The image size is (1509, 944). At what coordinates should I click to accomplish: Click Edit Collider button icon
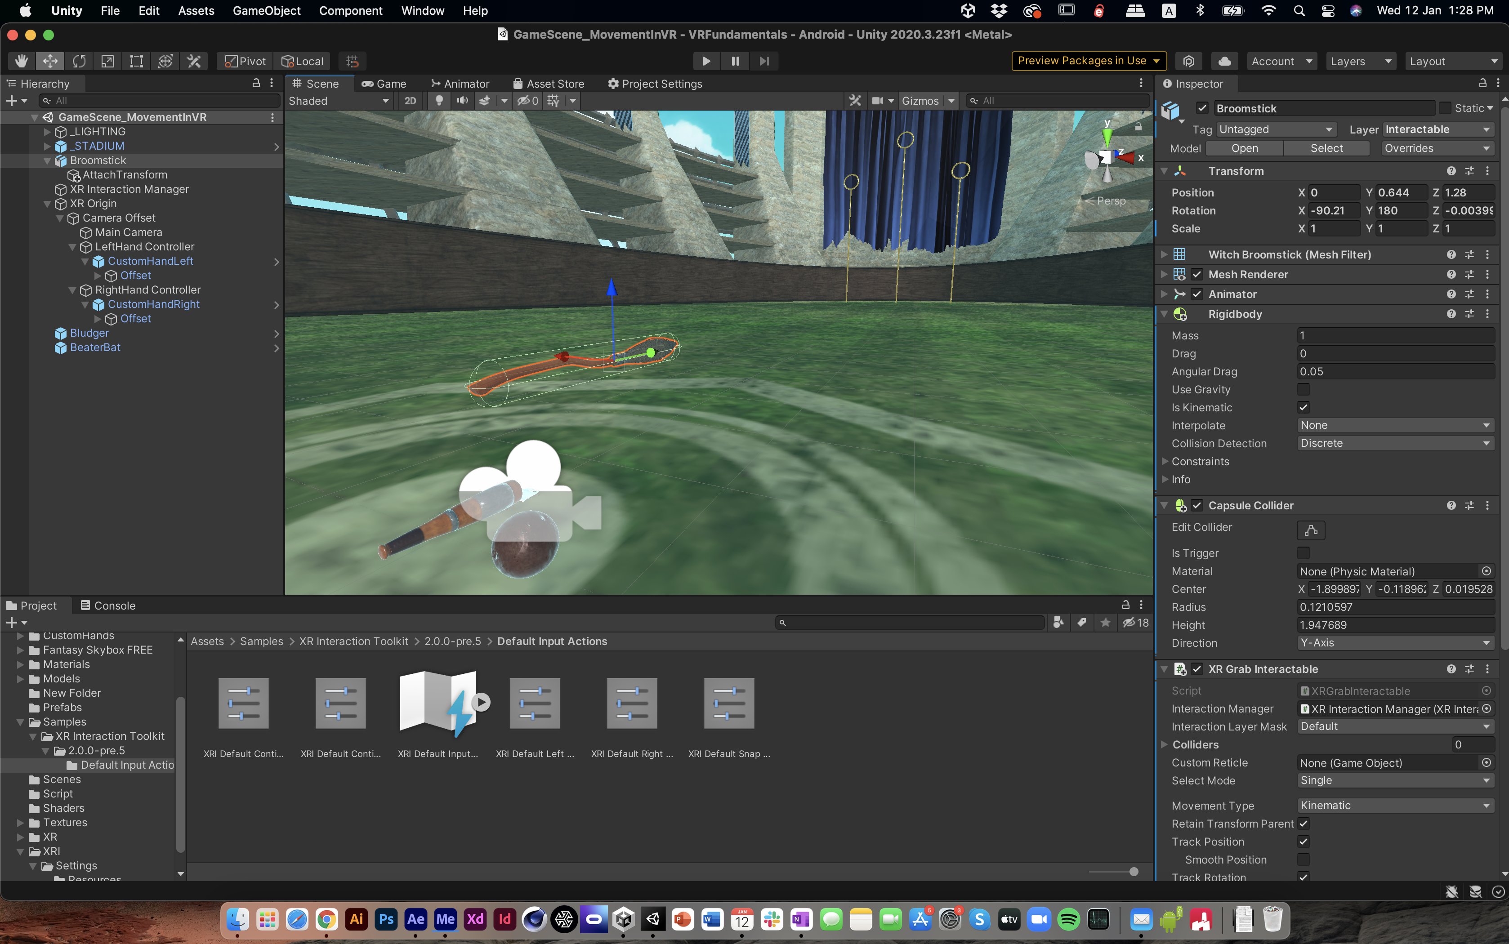(x=1310, y=530)
